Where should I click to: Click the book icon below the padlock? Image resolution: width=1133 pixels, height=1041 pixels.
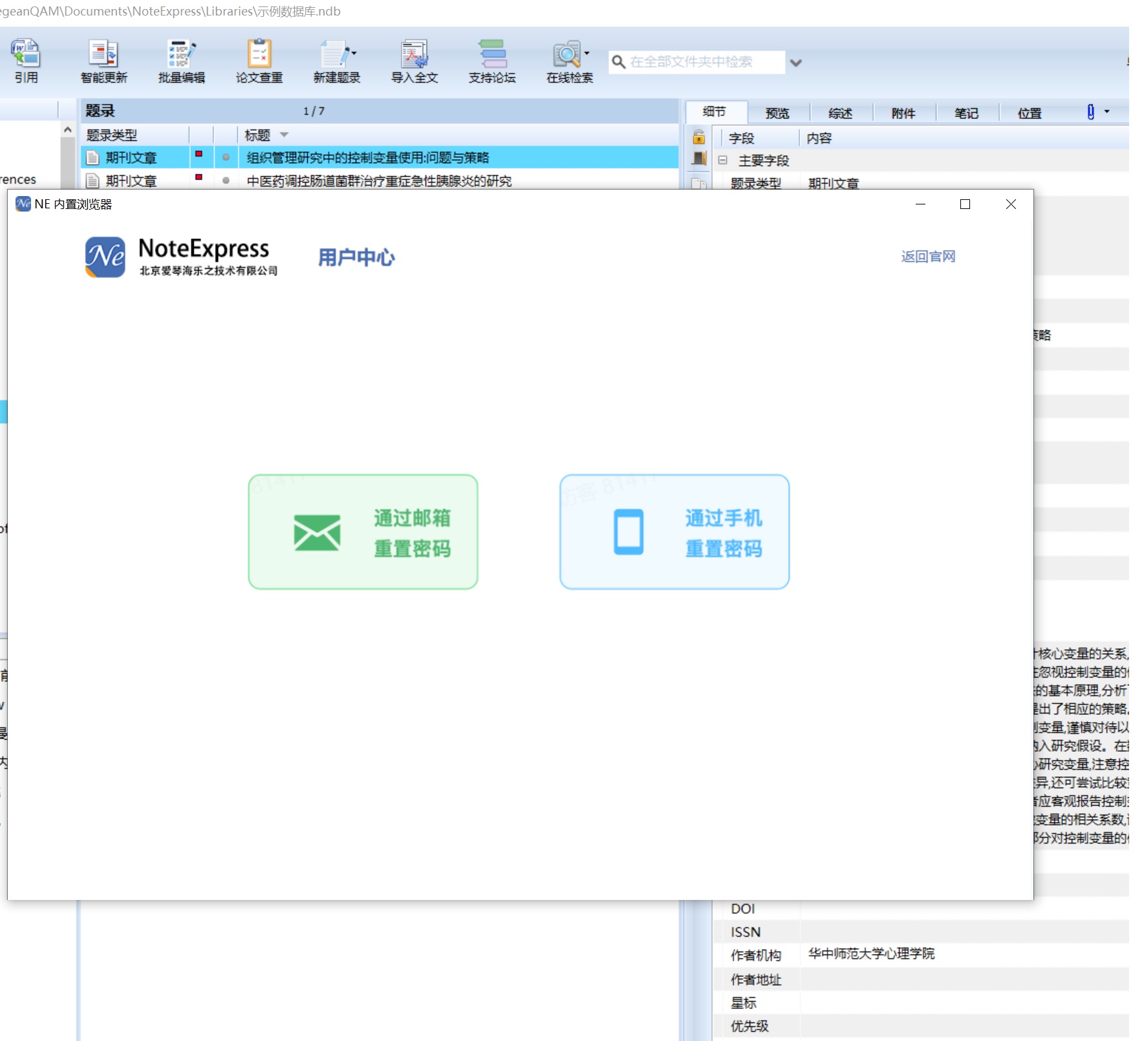698,159
